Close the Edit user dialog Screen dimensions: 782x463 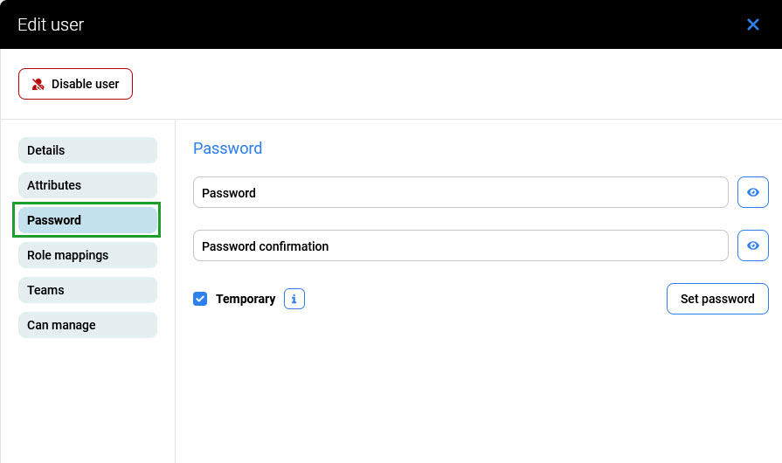[752, 24]
